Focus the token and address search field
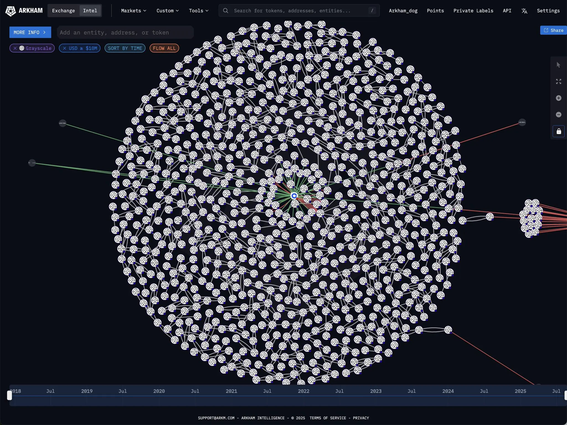 [x=299, y=11]
